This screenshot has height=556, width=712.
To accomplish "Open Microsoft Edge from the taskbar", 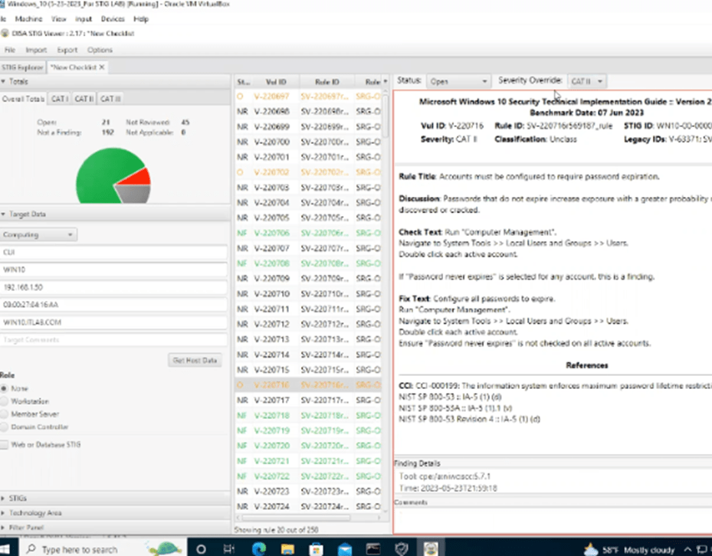I will click(x=259, y=548).
